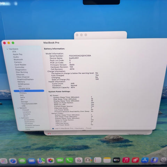Image resolution: width=167 pixels, height=167 pixels.
Task: Launch Music app from the dock
Action: click(x=126, y=160)
